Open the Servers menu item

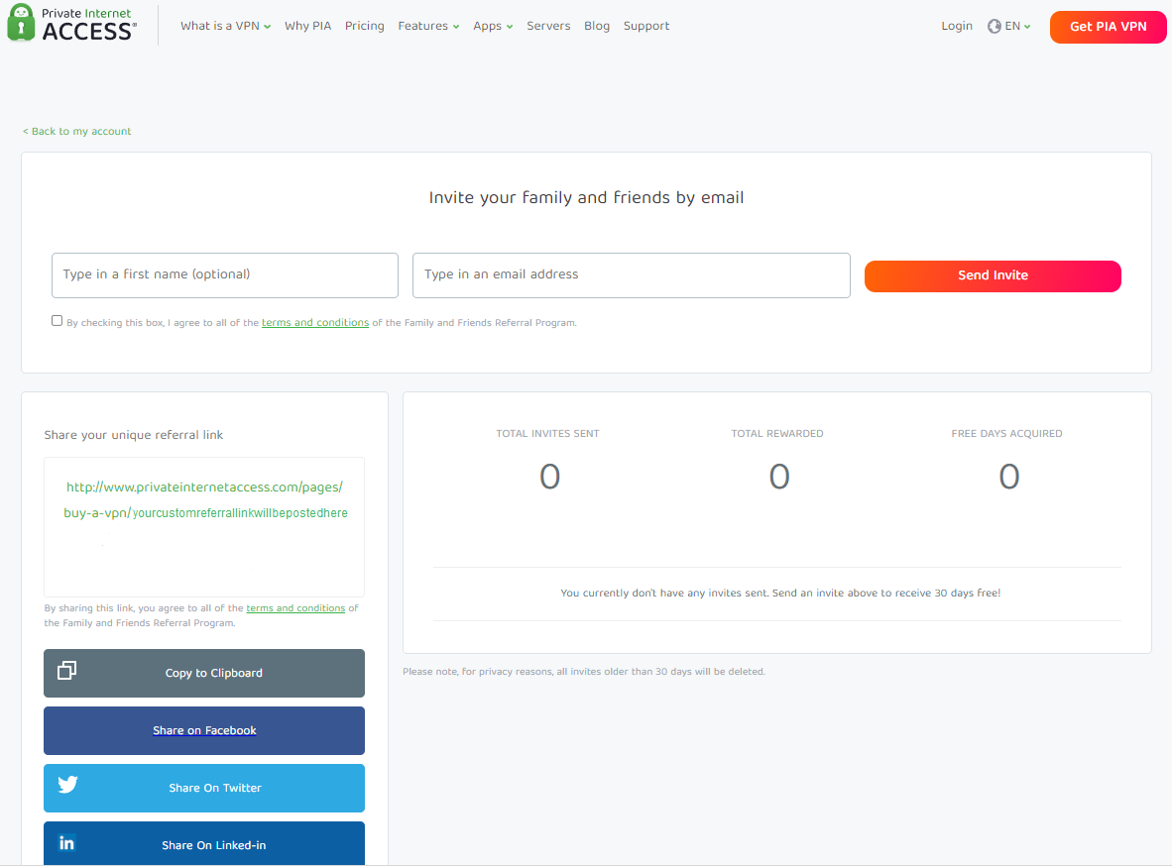point(548,26)
